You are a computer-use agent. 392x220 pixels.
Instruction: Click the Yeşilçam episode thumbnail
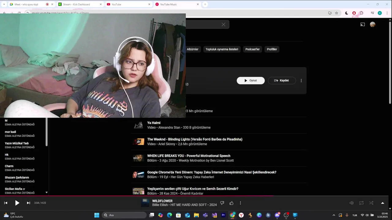tap(138, 191)
